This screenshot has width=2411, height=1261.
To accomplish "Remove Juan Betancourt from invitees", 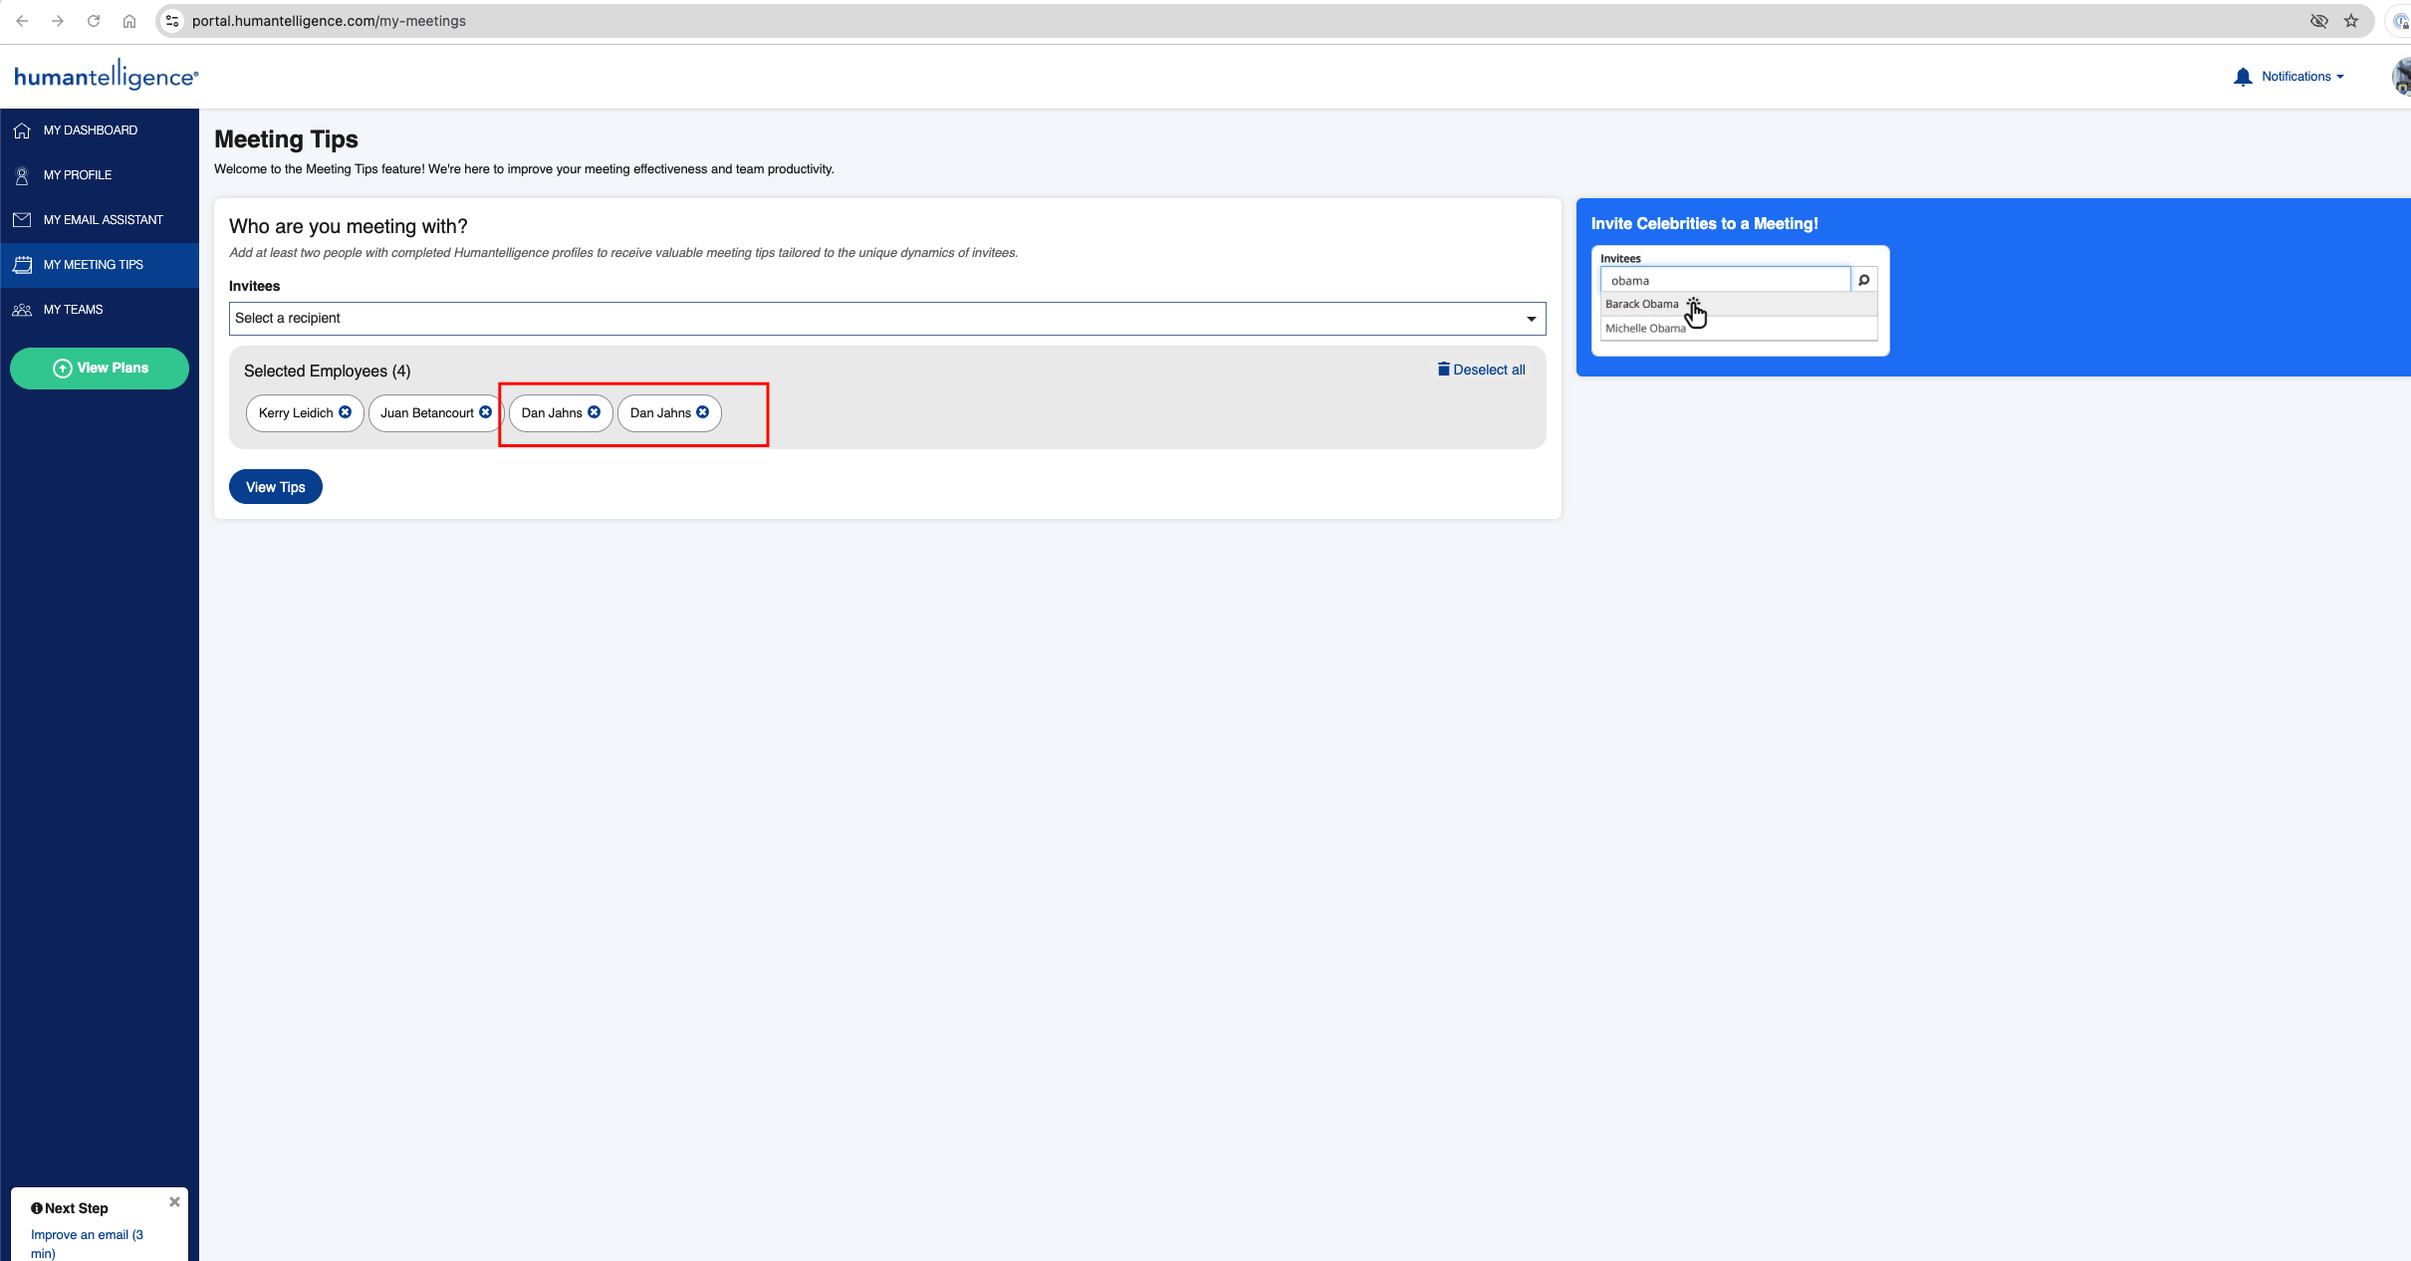I will 486,413.
